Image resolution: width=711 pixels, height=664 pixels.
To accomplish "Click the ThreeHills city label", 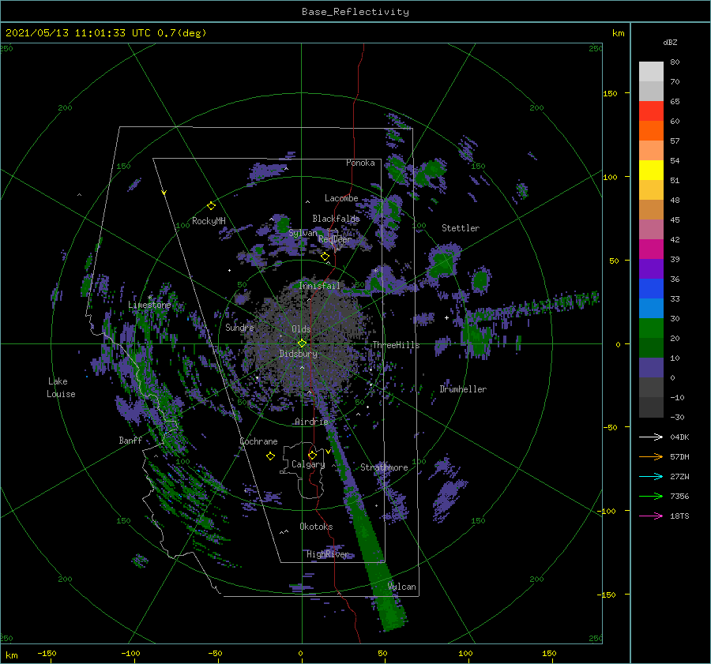I will 397,345.
